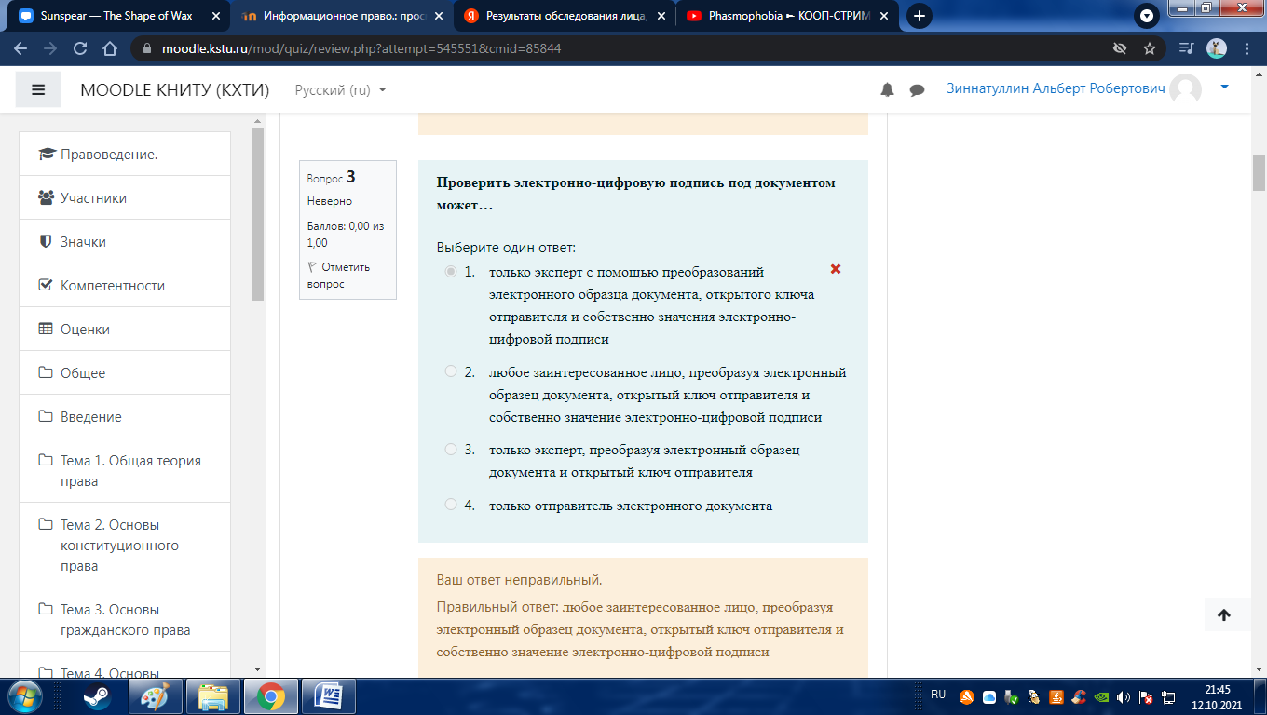
Task: Open Правоведение course in sidebar
Action: tap(125, 155)
